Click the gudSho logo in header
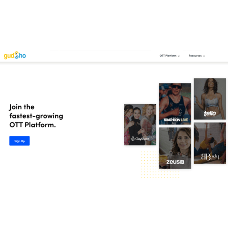228x228 pixels. (x=15, y=56)
